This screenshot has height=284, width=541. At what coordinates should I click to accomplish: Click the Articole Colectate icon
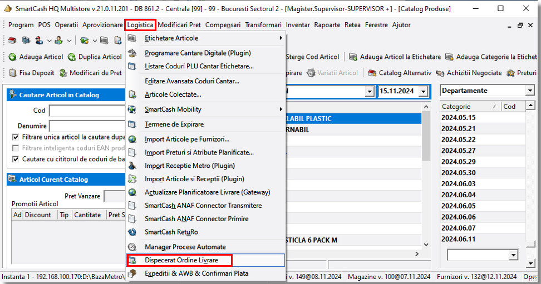click(x=132, y=94)
